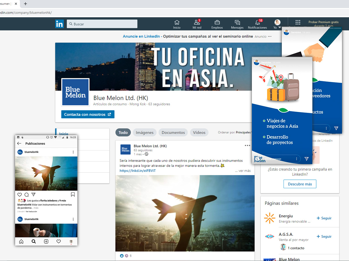Focus the LinkedIn Buscar search field
This screenshot has width=349, height=261.
[x=102, y=24]
